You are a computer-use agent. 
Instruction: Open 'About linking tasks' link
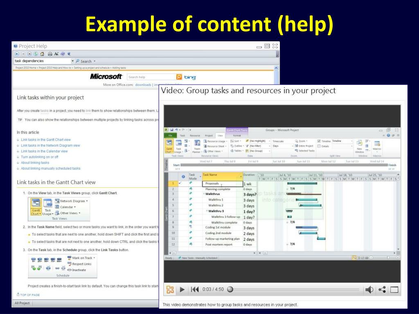(x=35, y=163)
